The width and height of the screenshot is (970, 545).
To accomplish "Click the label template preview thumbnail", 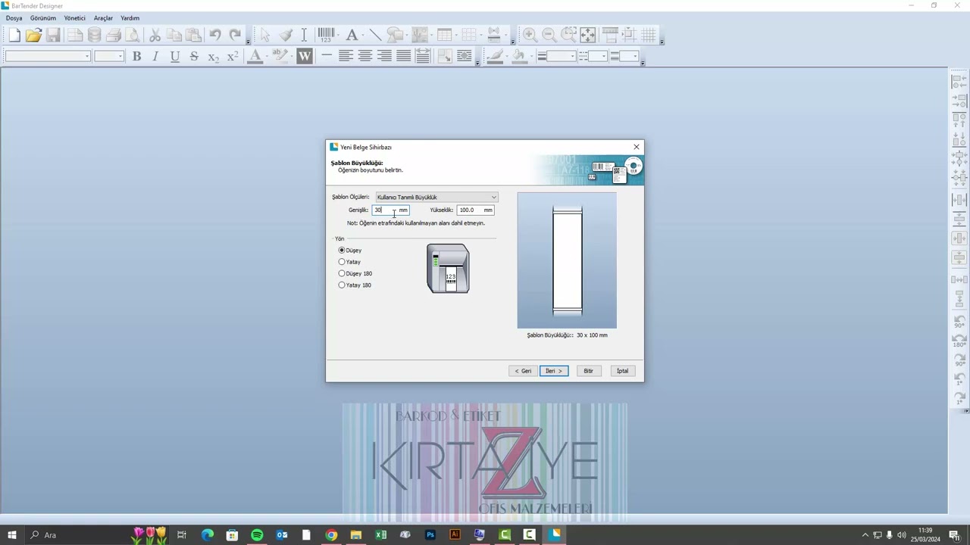I will pos(567,260).
